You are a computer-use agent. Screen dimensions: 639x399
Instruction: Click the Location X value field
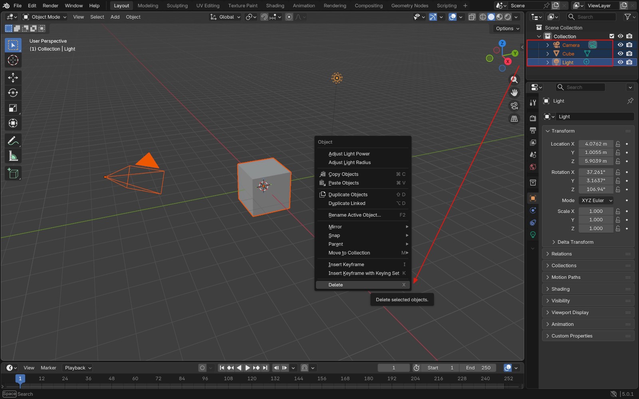596,144
